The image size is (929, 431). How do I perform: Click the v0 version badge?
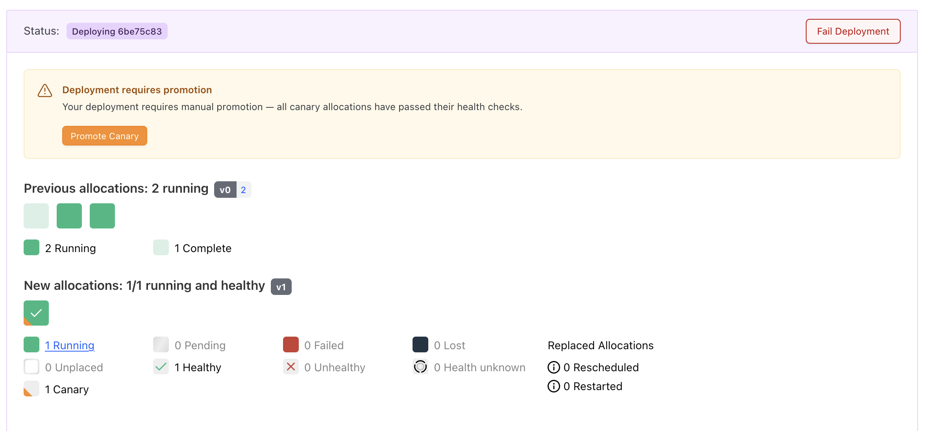tap(225, 190)
